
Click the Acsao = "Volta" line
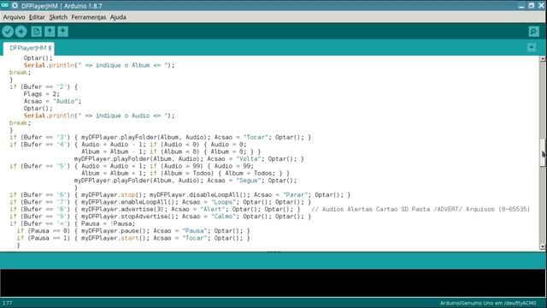pos(189,159)
